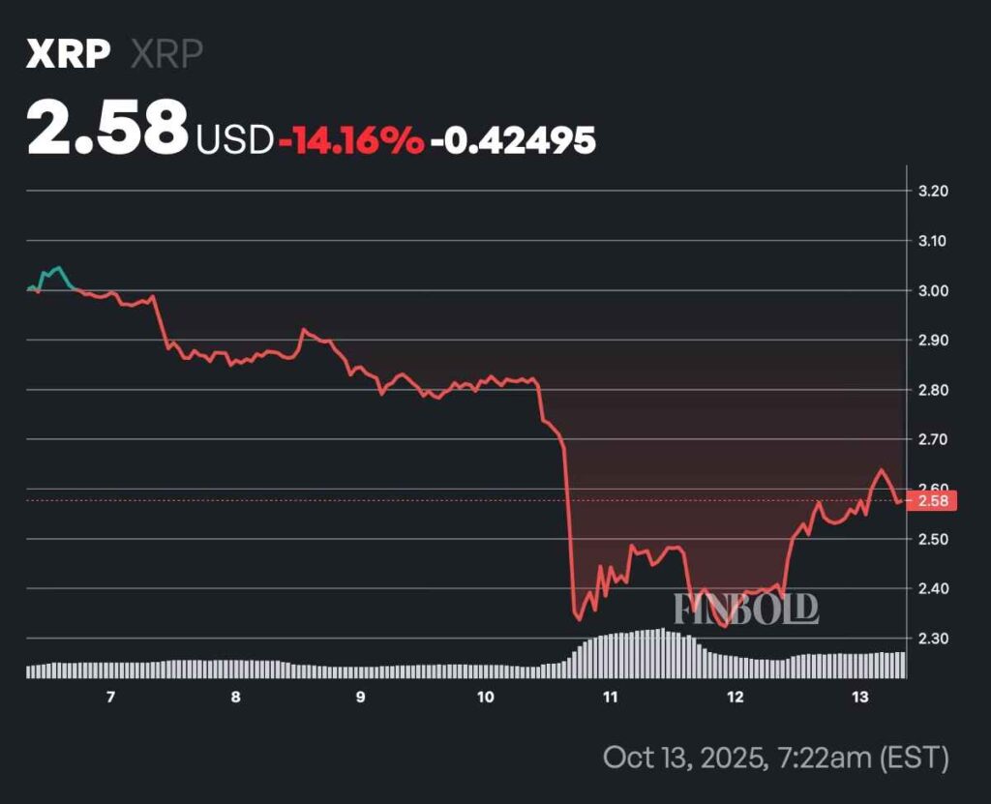Image resolution: width=991 pixels, height=804 pixels.
Task: Select date 13 on the time axis
Action: point(858,698)
